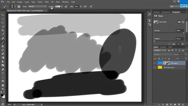The height and width of the screenshot is (106, 188).
Task: Open the Filter menu
Action: click(47, 2)
